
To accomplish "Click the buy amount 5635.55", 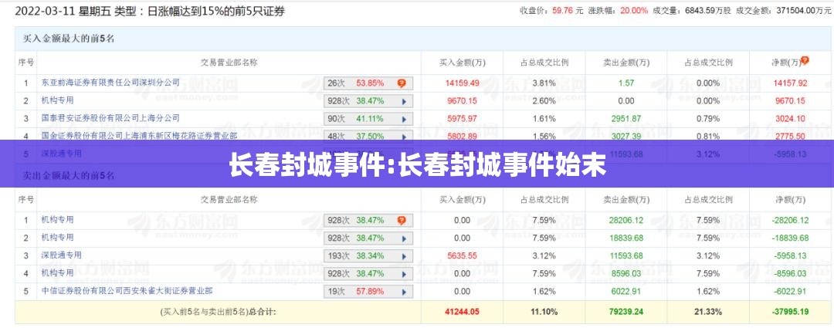I will (463, 255).
